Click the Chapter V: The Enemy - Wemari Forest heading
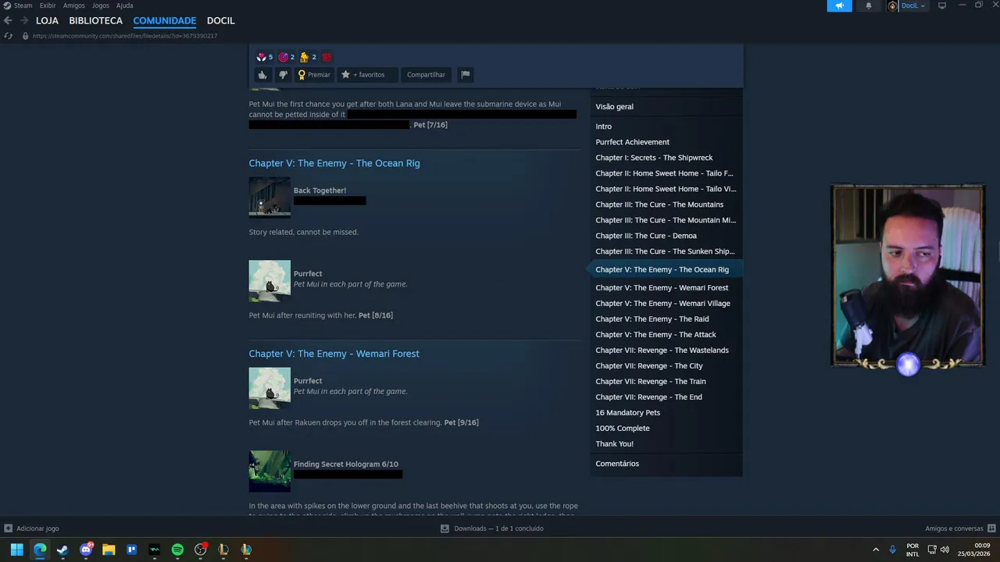This screenshot has height=562, width=1000. tap(334, 354)
